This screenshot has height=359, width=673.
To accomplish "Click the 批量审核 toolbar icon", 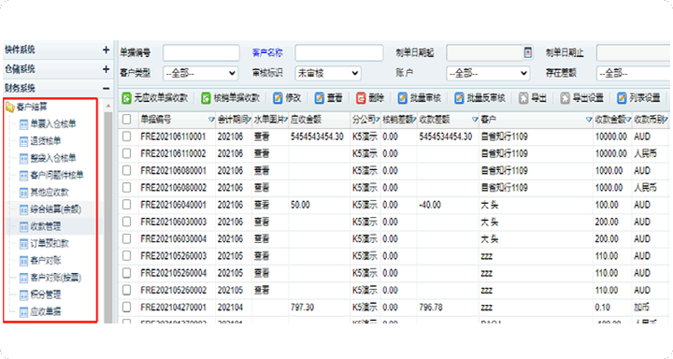I will [x=402, y=98].
